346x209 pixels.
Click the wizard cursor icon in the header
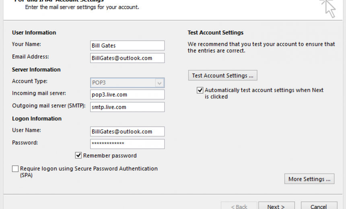[x=328, y=7]
